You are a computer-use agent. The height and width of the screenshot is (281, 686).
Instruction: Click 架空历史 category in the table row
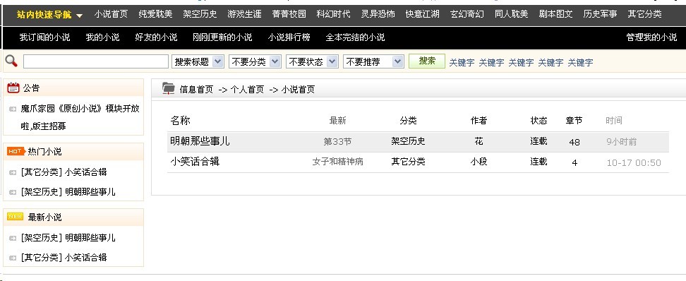click(x=408, y=141)
